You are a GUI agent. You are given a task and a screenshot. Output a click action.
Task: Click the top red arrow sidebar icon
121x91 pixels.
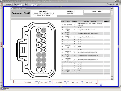[1, 4]
